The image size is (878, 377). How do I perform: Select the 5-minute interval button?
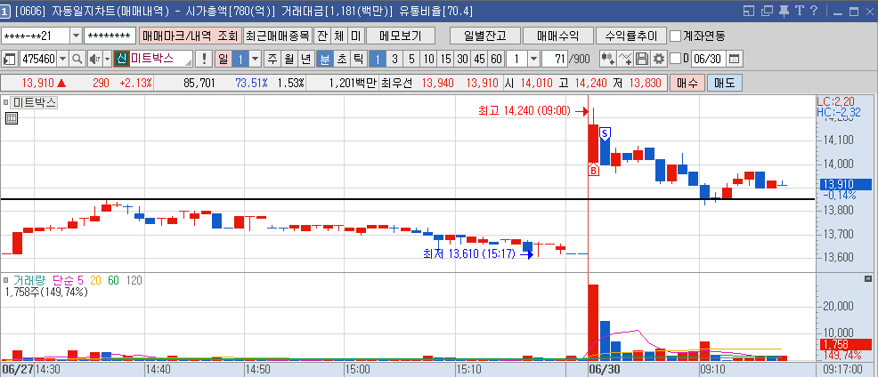pos(411,59)
